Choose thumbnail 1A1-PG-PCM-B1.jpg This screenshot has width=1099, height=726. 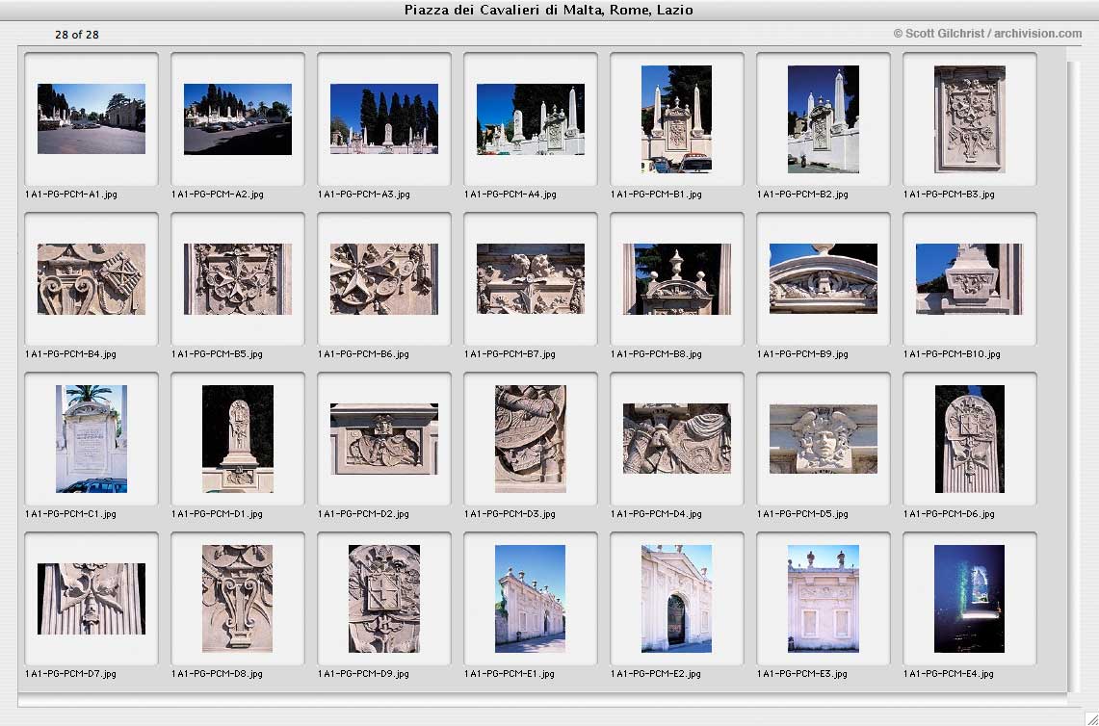coord(676,119)
